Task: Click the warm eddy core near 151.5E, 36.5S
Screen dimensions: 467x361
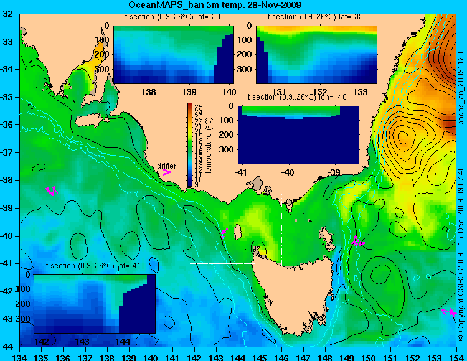Action: coord(403,138)
